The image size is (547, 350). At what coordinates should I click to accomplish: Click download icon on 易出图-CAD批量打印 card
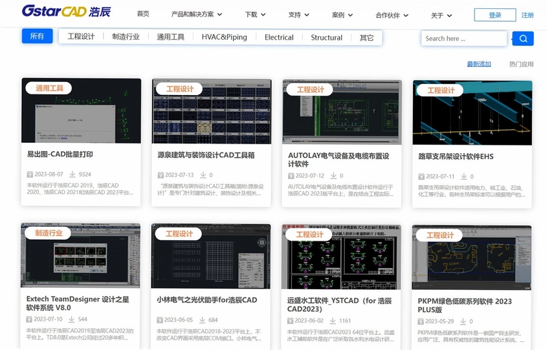pyautogui.click(x=72, y=174)
